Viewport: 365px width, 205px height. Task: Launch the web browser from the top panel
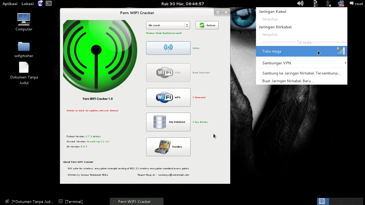click(x=40, y=3)
